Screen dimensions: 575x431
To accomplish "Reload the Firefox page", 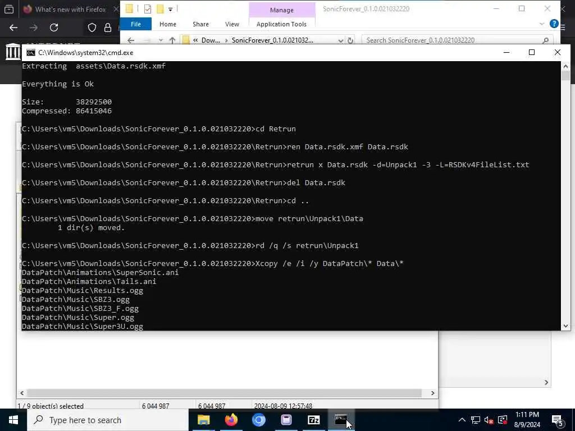I will (x=54, y=27).
